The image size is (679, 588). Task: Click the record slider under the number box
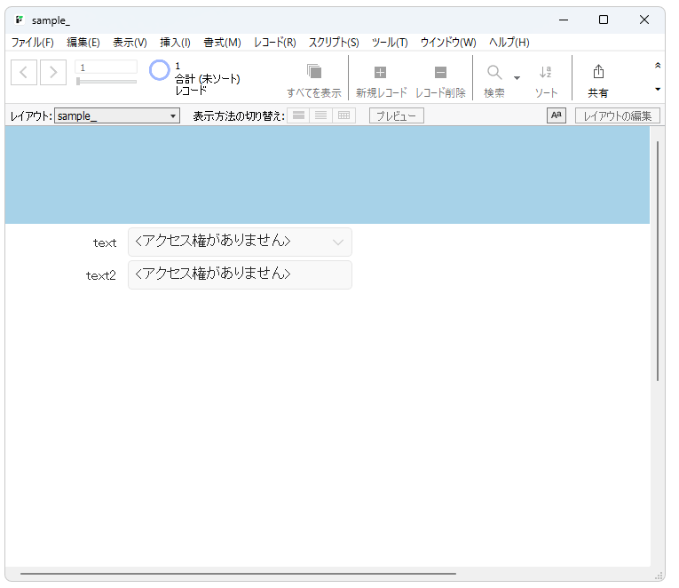click(x=107, y=81)
